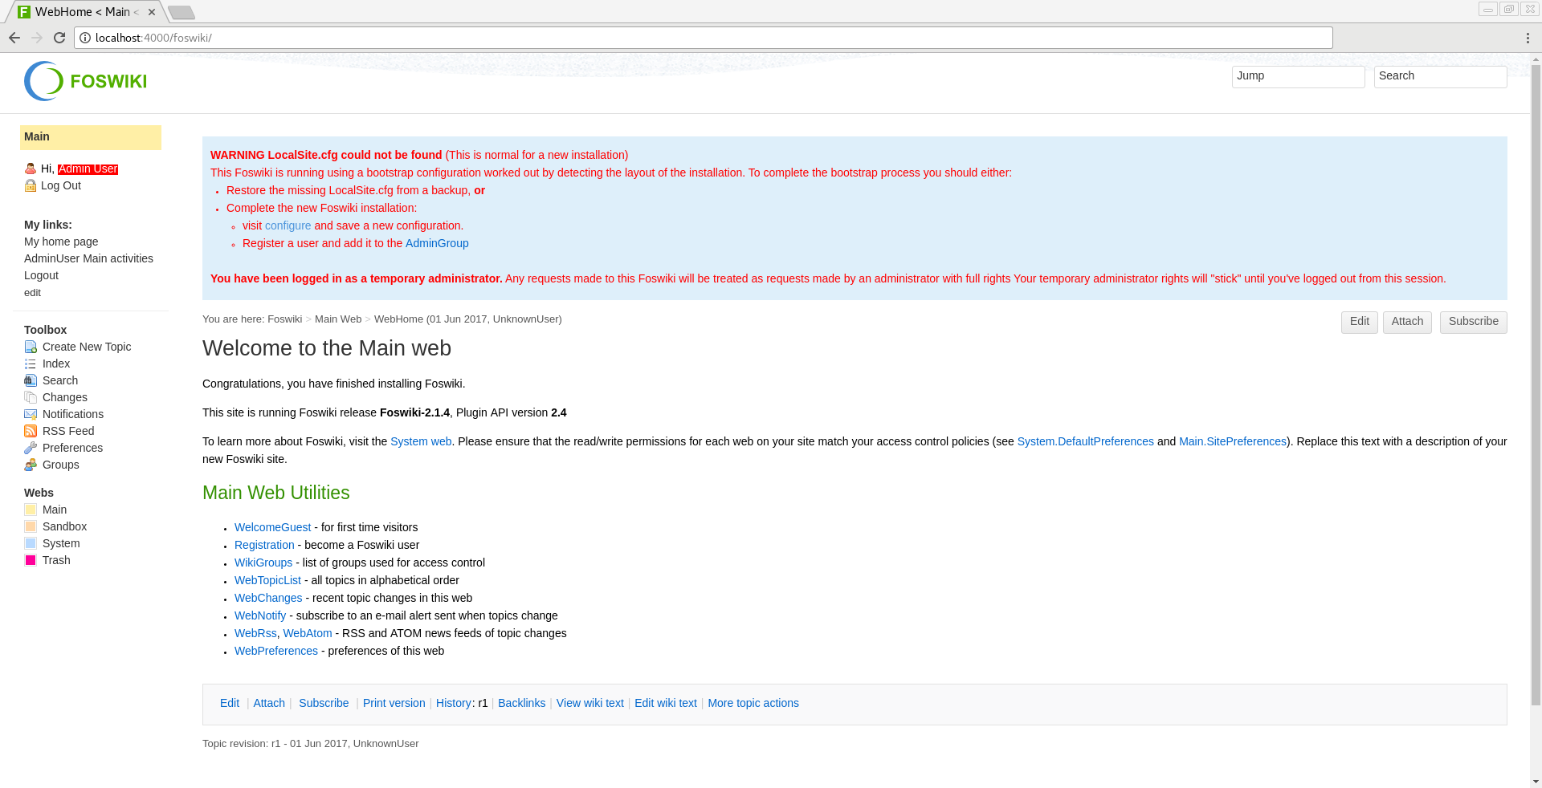Open Main.SitePreferences link
This screenshot has width=1542, height=788.
[x=1232, y=441]
